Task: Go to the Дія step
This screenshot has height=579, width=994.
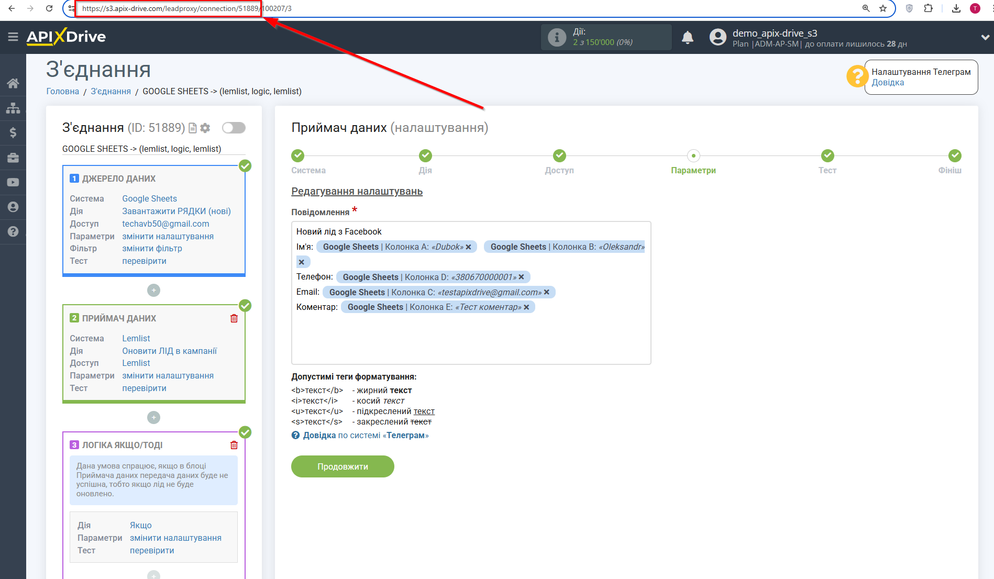Action: pos(425,155)
